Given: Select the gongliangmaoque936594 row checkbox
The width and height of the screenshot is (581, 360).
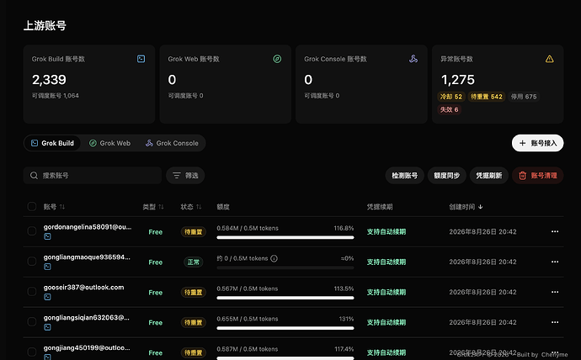Looking at the screenshot, I should coord(32,262).
